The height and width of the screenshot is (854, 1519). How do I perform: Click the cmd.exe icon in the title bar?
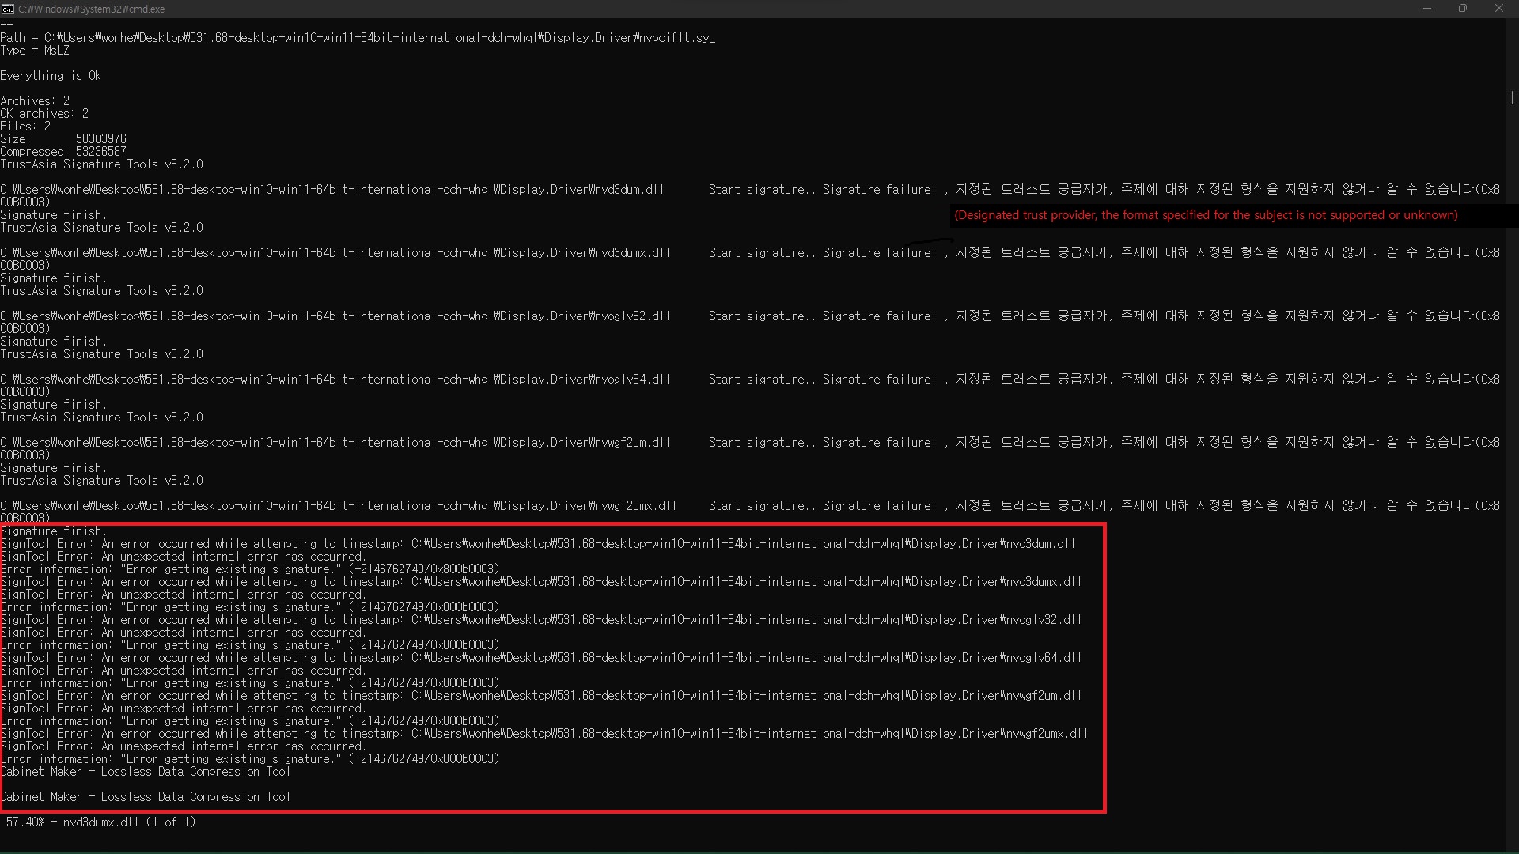[9, 9]
